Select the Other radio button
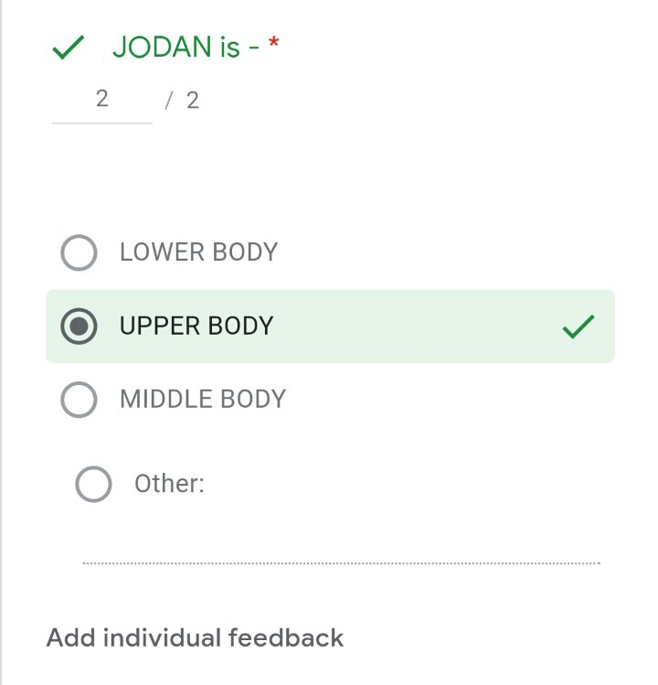The width and height of the screenshot is (658, 685). point(93,484)
